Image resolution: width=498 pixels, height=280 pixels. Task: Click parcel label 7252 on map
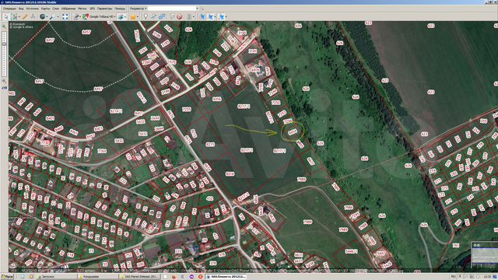276,103
